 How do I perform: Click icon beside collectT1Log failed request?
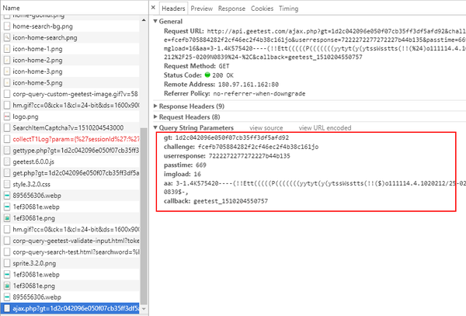click(x=7, y=139)
